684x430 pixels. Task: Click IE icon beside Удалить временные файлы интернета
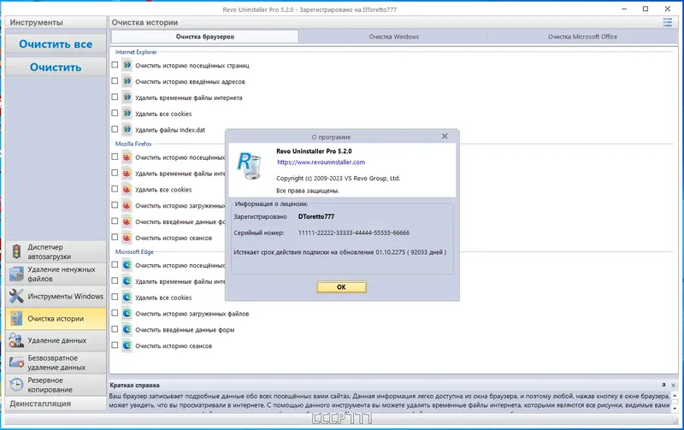pyautogui.click(x=127, y=97)
